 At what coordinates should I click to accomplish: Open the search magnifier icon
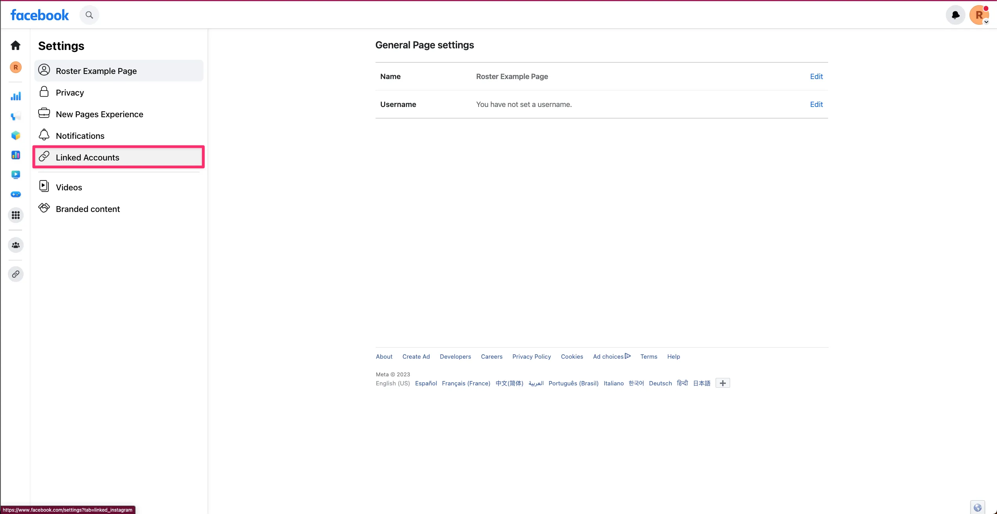pyautogui.click(x=89, y=15)
